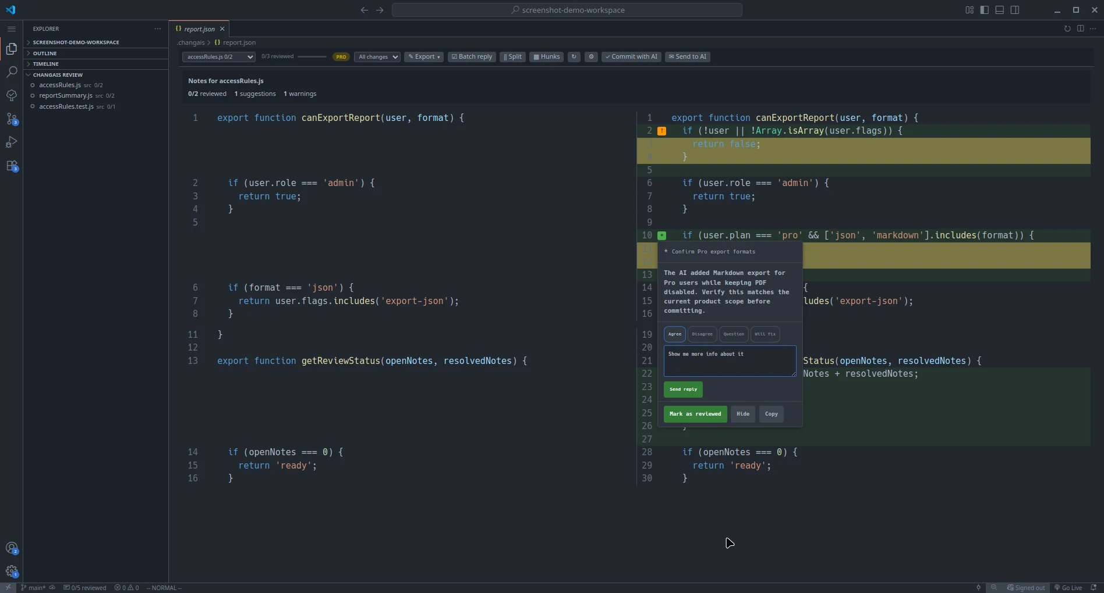Image resolution: width=1104 pixels, height=593 pixels.
Task: Click the Batch reply button
Action: [x=472, y=57]
